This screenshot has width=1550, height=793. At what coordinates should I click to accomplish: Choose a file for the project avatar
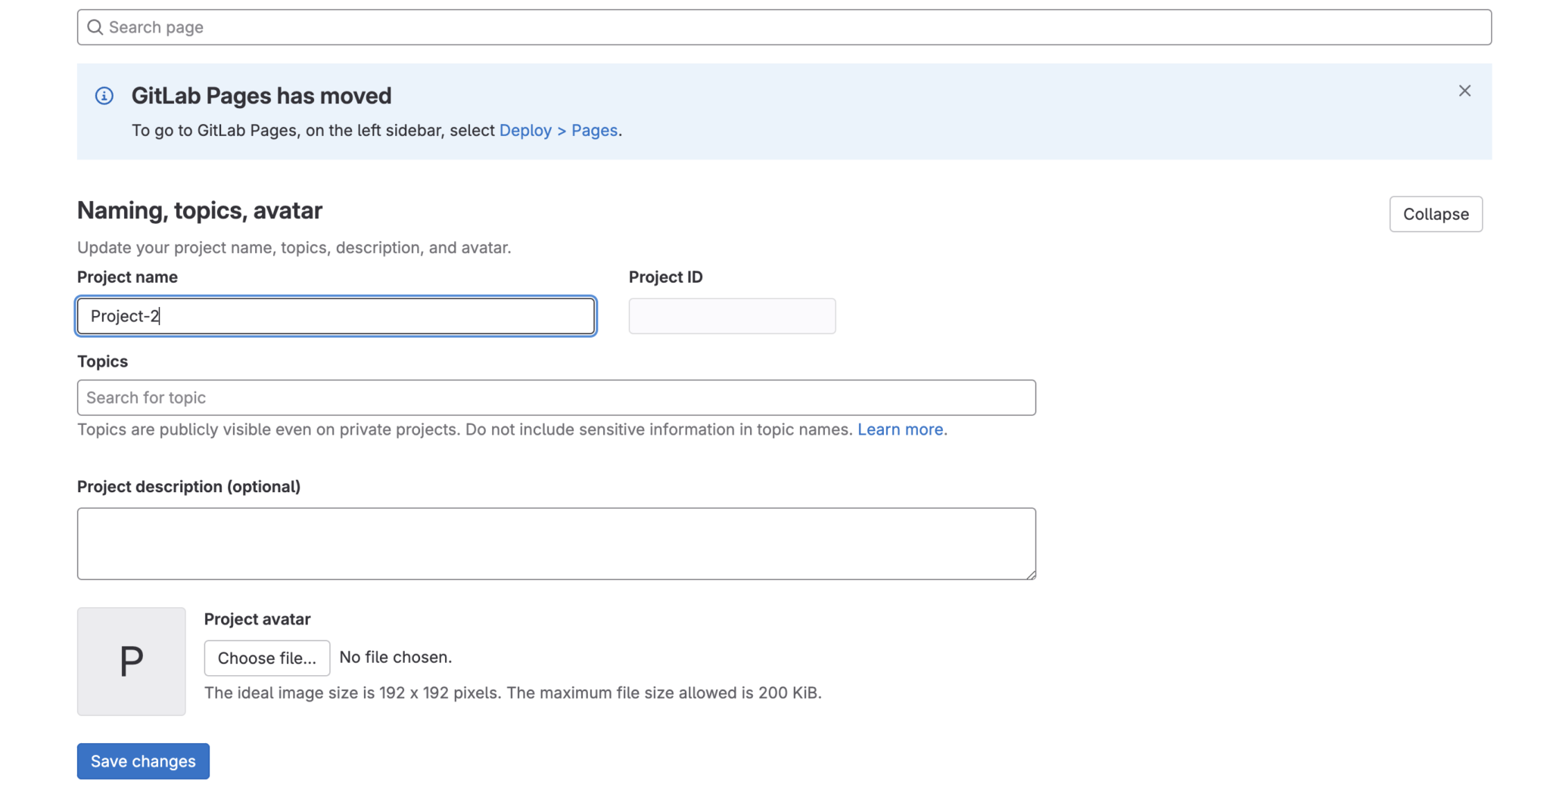[266, 658]
